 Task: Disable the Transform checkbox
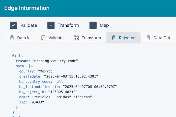coord(51,25)
